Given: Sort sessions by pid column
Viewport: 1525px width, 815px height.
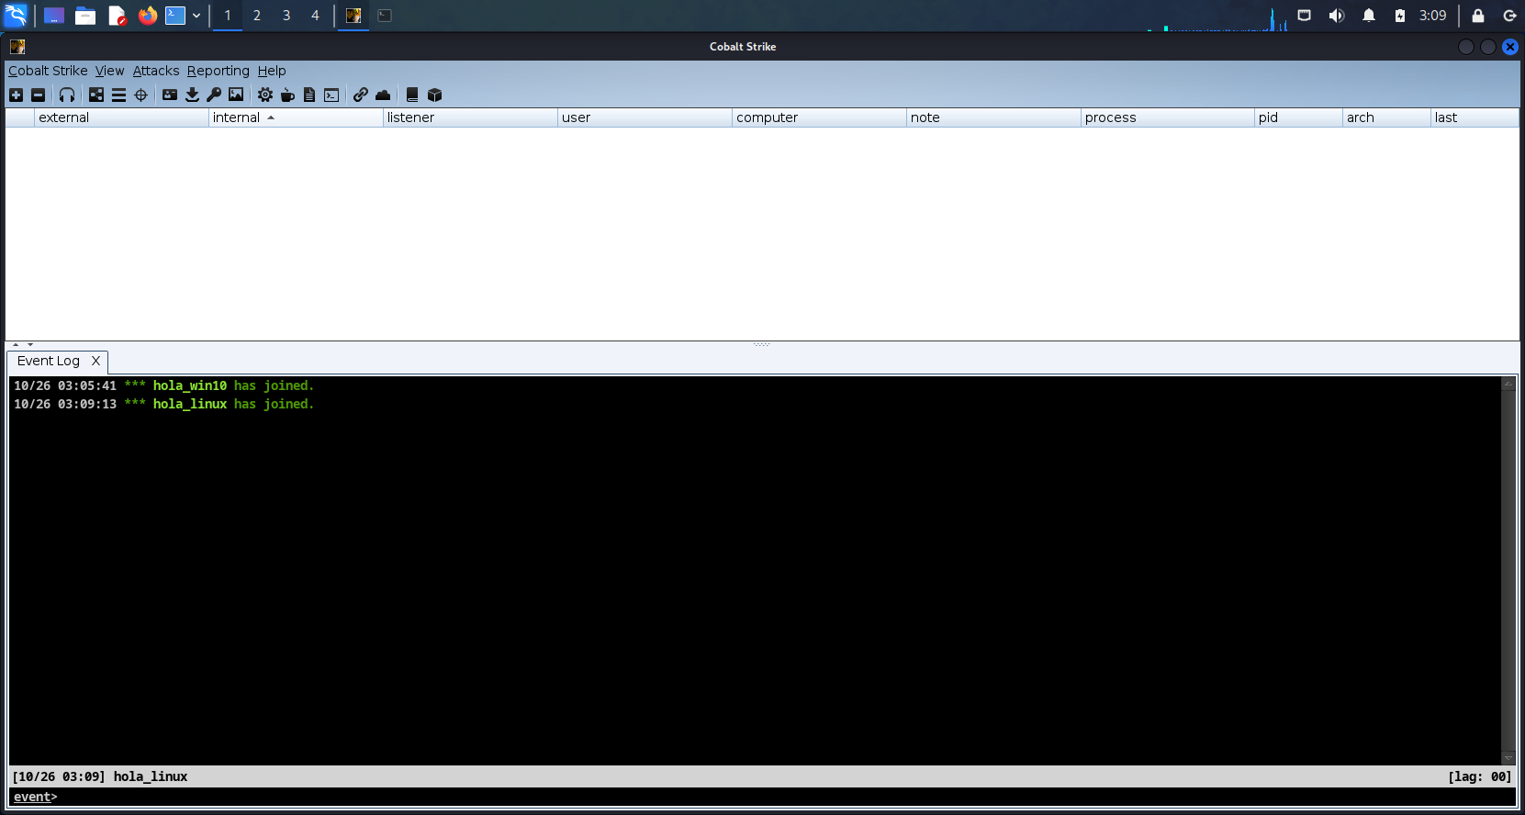Looking at the screenshot, I should 1298,117.
